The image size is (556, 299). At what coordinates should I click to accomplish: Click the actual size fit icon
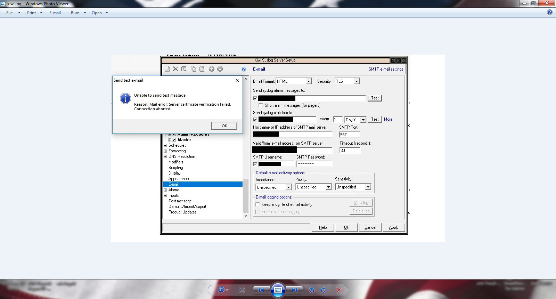pos(242,290)
